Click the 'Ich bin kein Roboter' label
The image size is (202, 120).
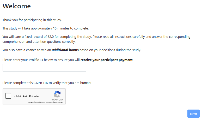(27, 96)
